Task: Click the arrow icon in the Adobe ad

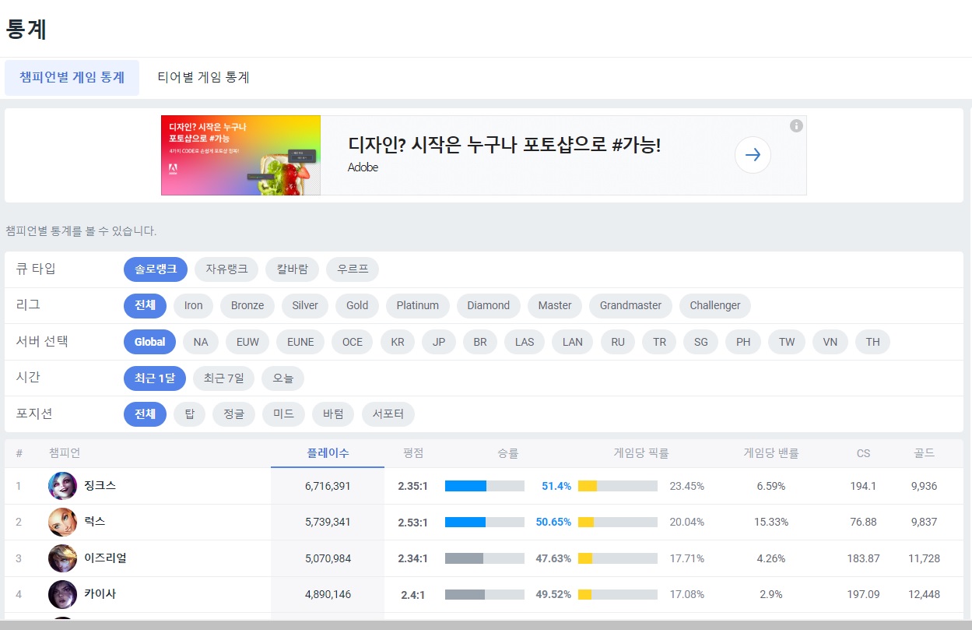Action: tap(752, 154)
